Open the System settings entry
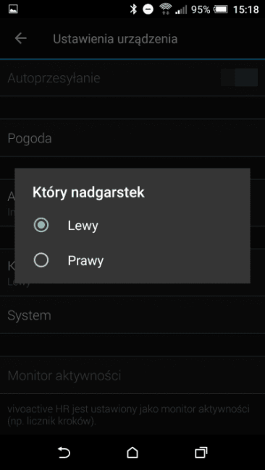Image resolution: width=265 pixels, height=470 pixels. click(x=132, y=315)
